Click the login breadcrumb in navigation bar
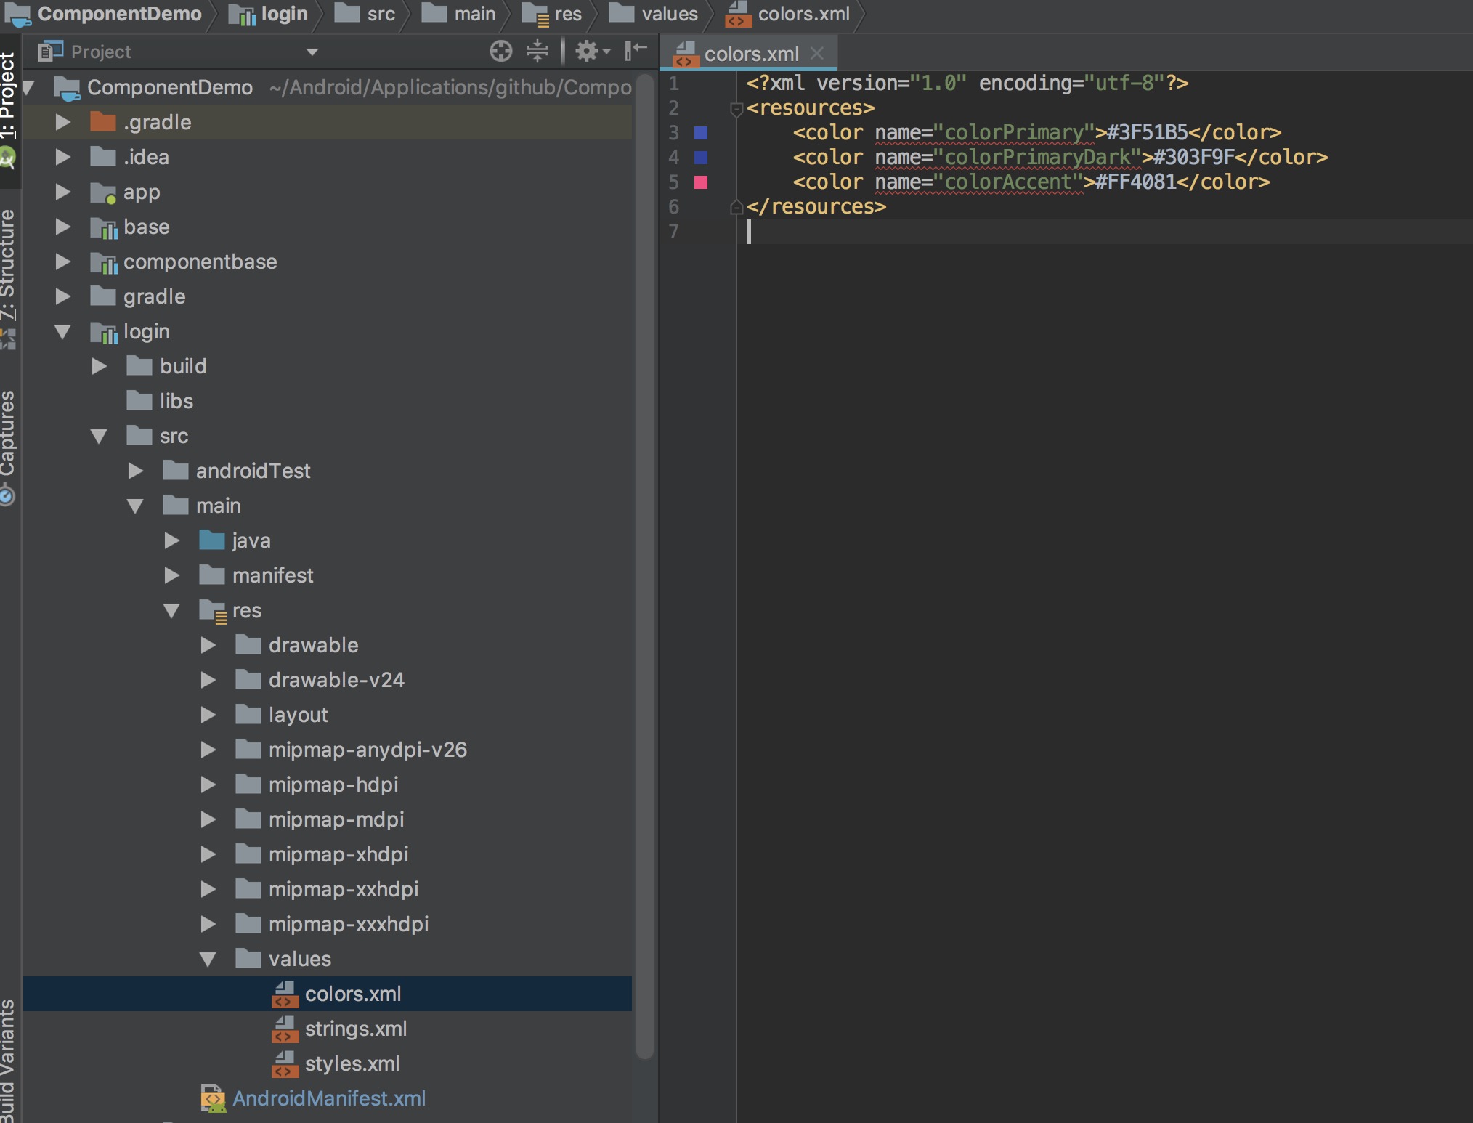The width and height of the screenshot is (1473, 1123). (x=283, y=14)
